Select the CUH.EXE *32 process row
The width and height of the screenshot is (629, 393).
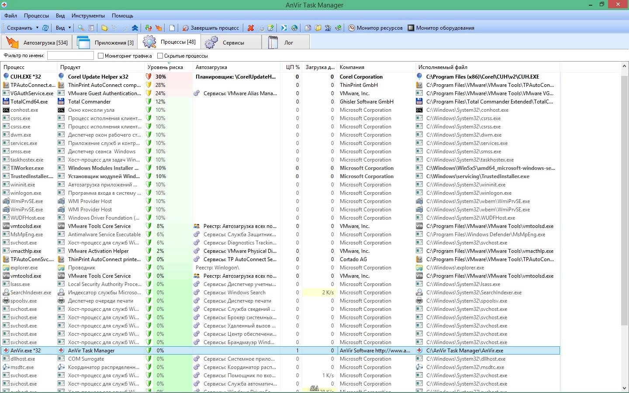click(x=280, y=76)
